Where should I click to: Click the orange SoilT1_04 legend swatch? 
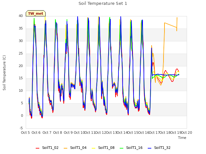[65, 148]
